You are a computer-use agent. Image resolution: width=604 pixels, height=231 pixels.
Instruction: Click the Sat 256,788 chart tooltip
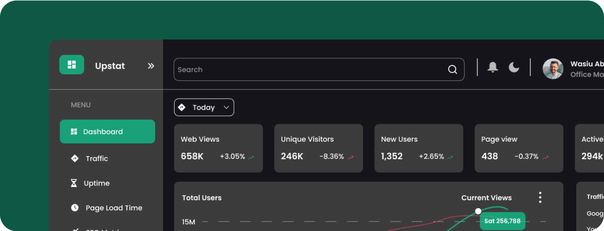point(502,221)
